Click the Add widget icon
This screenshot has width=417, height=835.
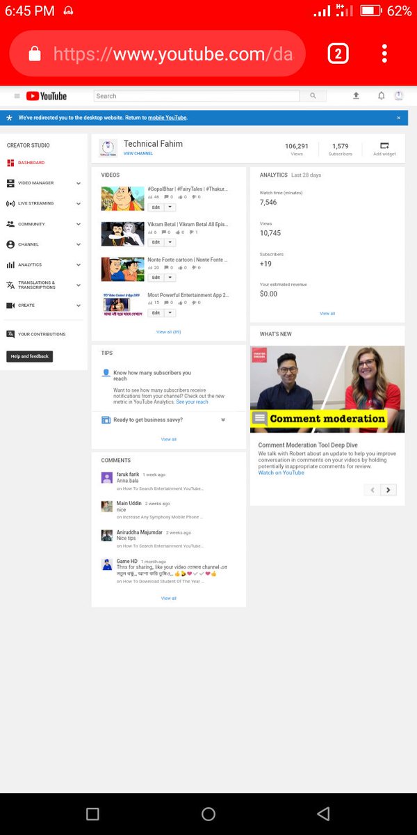(384, 145)
